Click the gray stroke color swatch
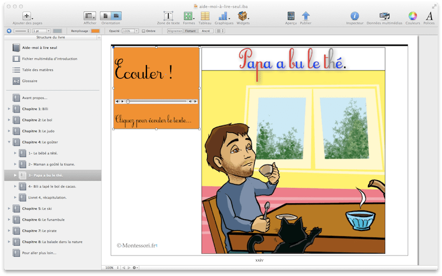442x276 pixels. point(57,31)
